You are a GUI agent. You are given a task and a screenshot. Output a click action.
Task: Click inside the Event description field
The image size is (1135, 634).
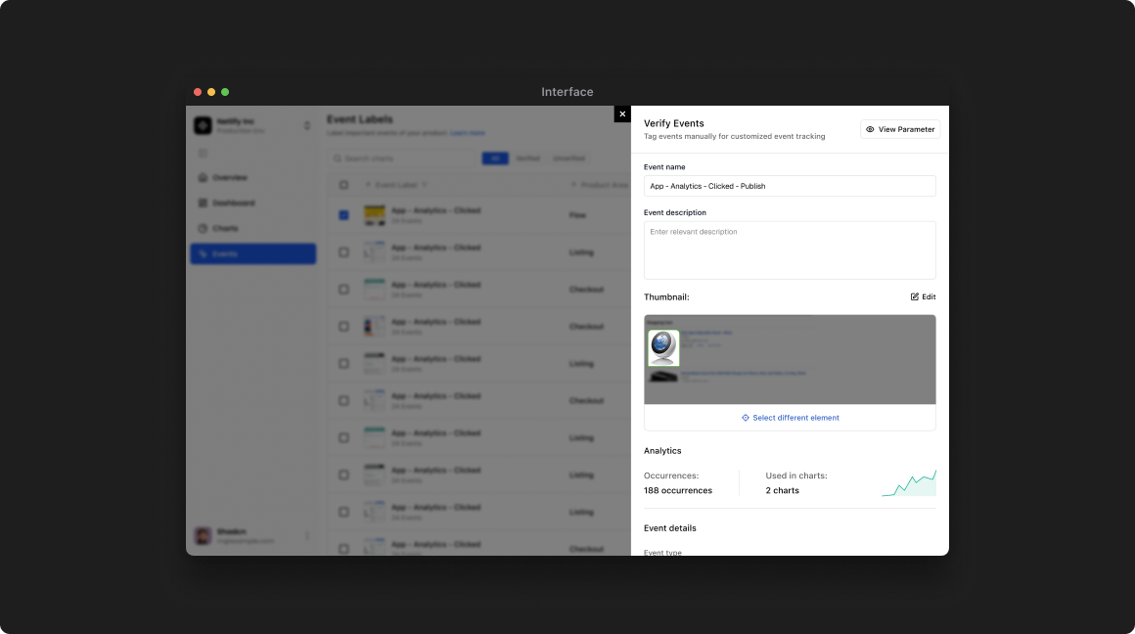click(x=790, y=249)
